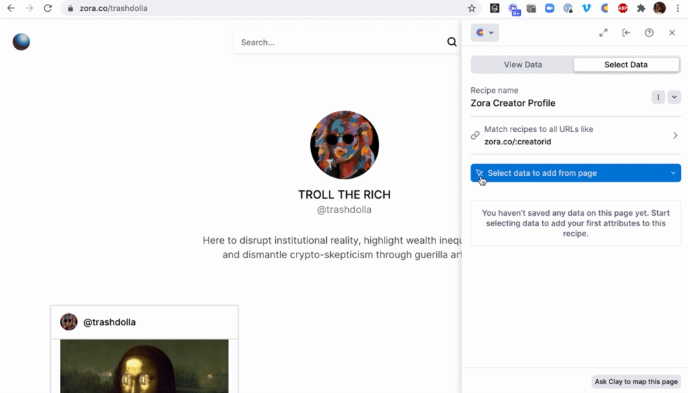Expand the recipe name dropdown chevron
Screen dimensions: 688x393
click(674, 98)
